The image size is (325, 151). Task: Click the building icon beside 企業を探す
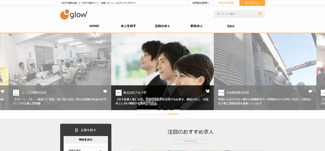tap(76, 130)
